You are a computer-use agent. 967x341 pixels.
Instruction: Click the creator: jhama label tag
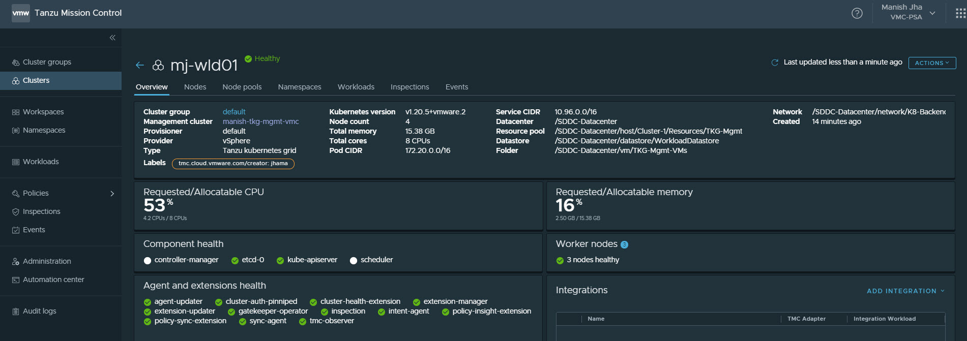click(233, 164)
